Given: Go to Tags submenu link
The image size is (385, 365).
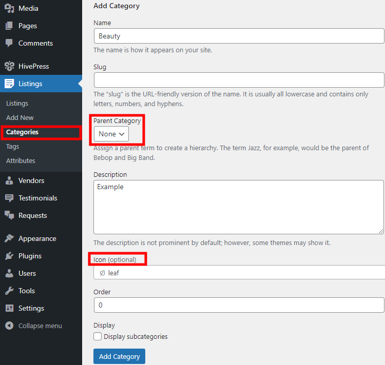Looking at the screenshot, I should [12, 147].
